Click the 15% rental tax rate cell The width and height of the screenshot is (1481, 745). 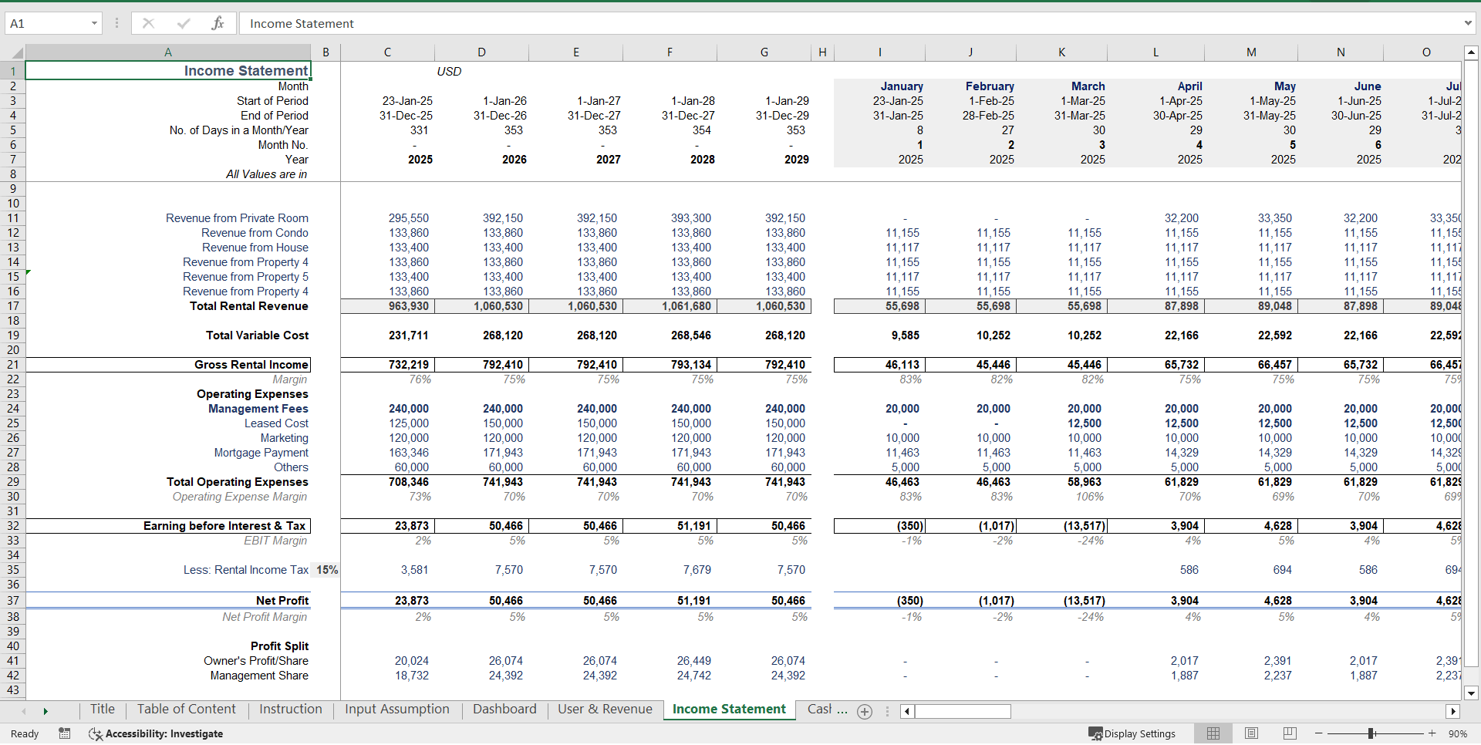coord(326,570)
